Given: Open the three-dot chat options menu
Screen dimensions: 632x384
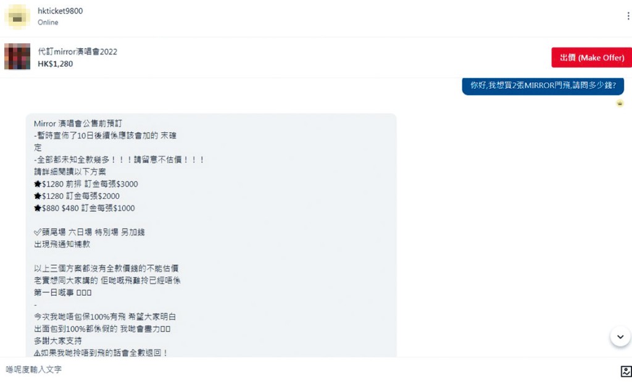Looking at the screenshot, I should click(628, 15).
